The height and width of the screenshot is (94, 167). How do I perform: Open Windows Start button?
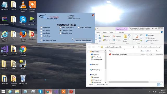[x=3, y=92]
